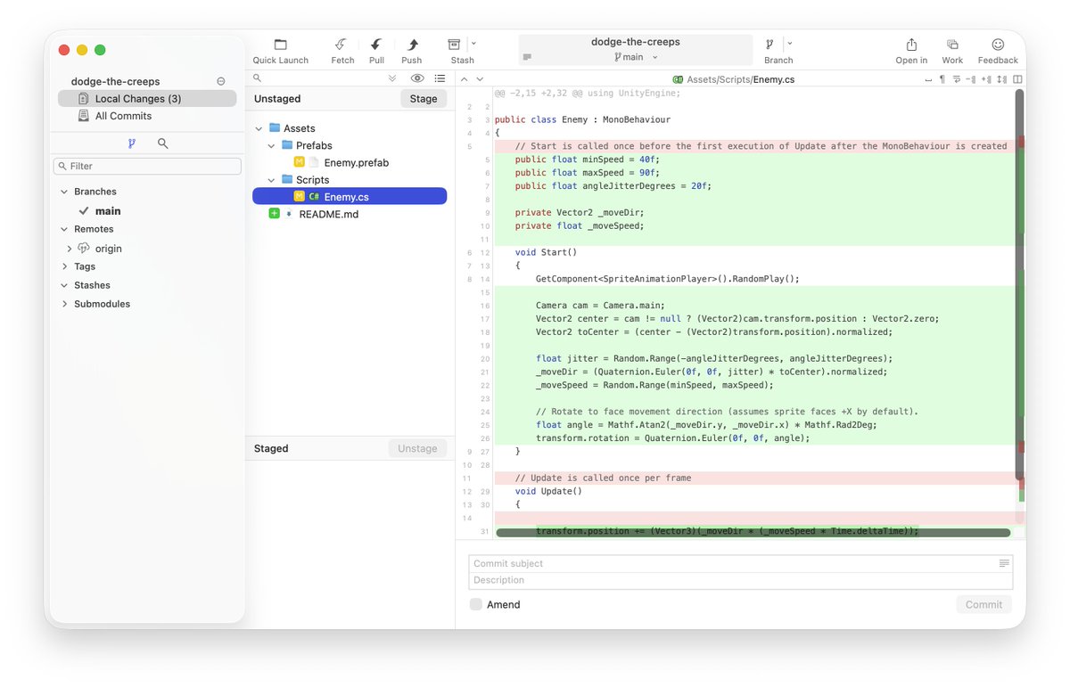Image resolution: width=1070 pixels, height=687 pixels.
Task: Open the Stash options dropdown arrow
Action: pyautogui.click(x=473, y=43)
